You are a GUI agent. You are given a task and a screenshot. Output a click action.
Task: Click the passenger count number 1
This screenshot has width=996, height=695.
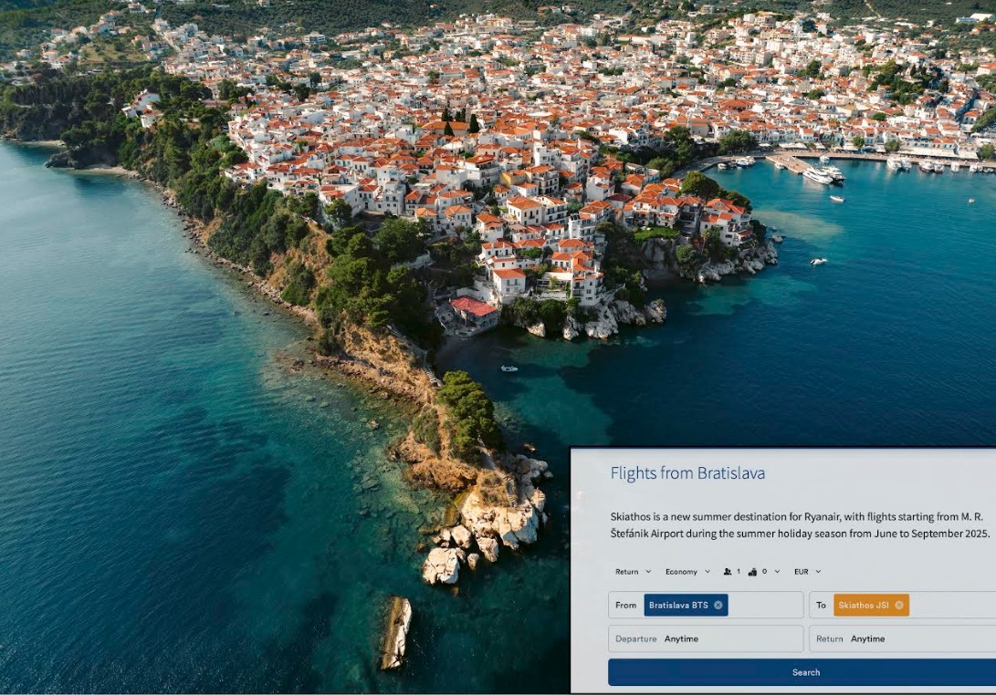(739, 572)
